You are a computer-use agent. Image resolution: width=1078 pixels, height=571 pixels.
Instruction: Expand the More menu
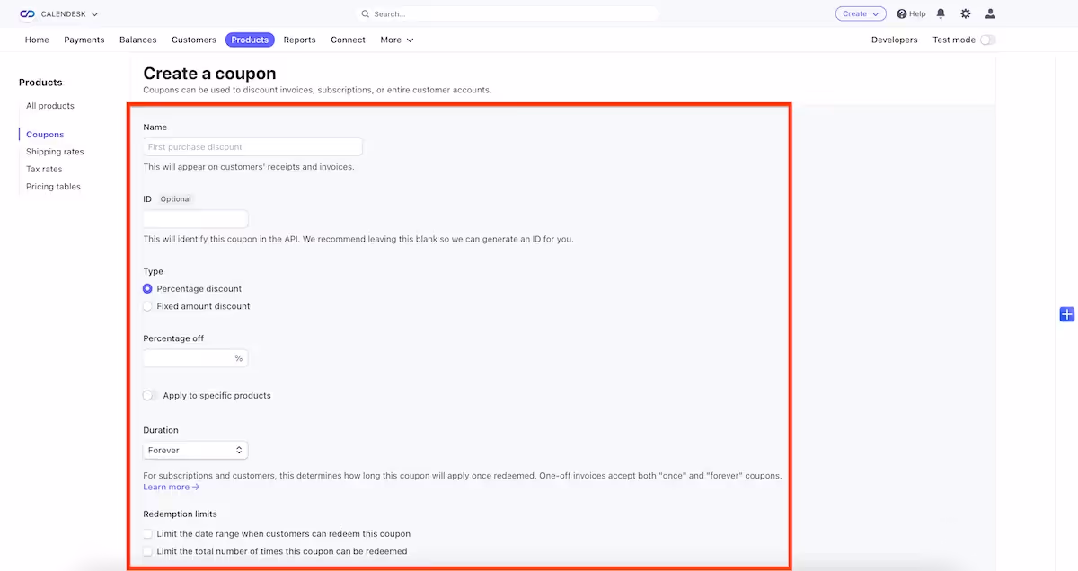pos(396,40)
